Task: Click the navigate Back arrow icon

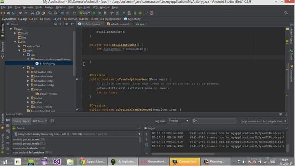Action: tap(62, 13)
